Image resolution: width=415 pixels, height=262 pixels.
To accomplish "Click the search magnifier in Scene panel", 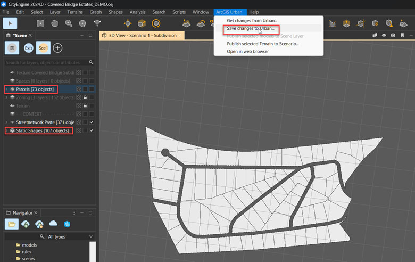I will pos(91,62).
